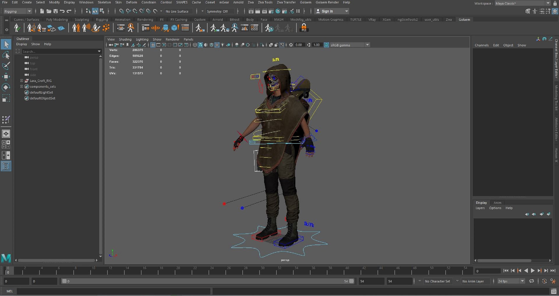Open the sRGB gamma view transform dropdown
The height and width of the screenshot is (296, 559).
[x=349, y=45]
